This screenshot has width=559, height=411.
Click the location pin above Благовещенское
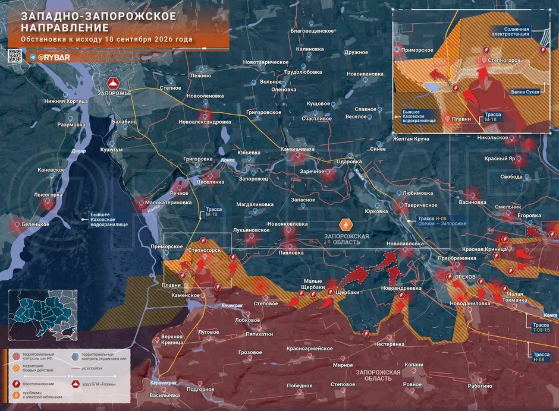[311, 24]
